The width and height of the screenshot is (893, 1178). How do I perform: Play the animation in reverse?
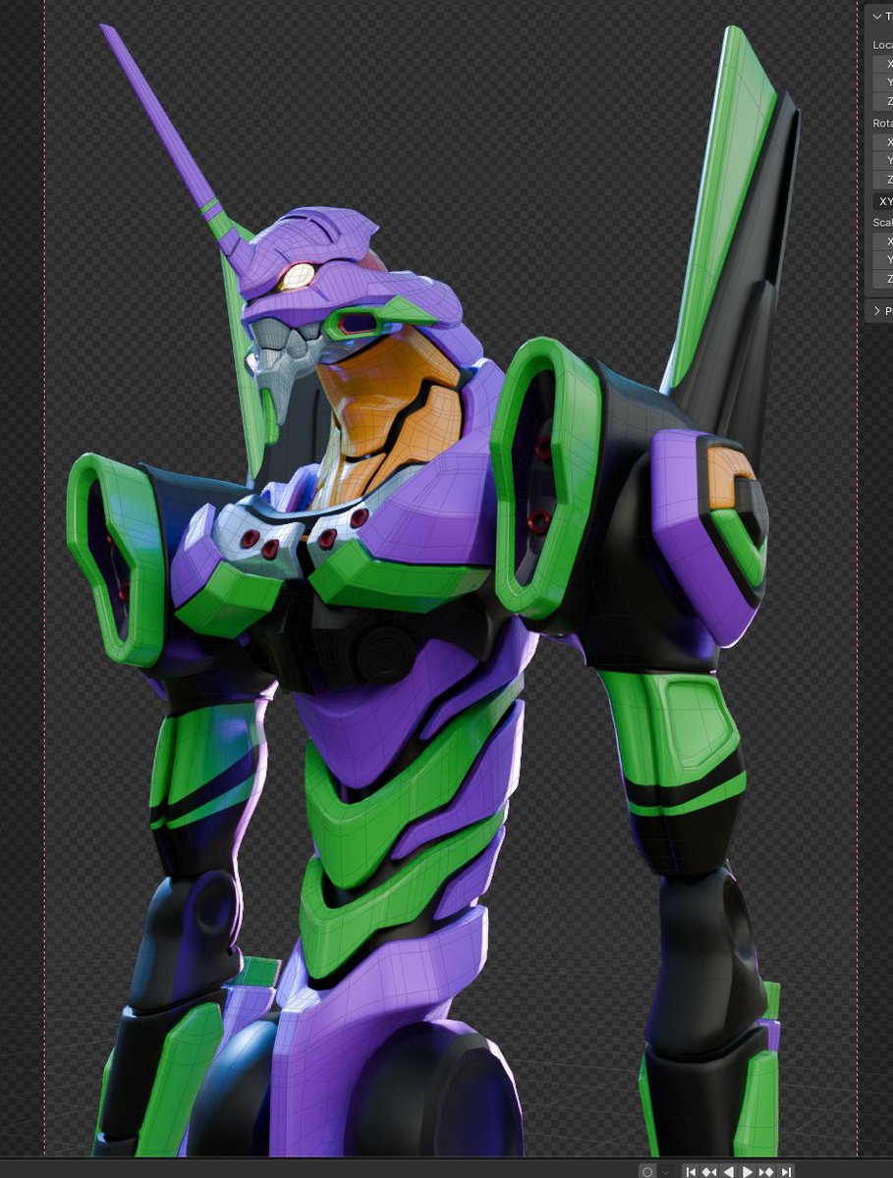(x=728, y=1171)
